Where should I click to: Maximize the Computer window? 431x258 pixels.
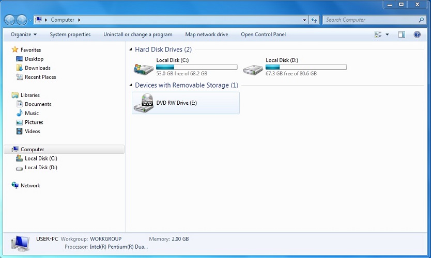[x=402, y=5]
